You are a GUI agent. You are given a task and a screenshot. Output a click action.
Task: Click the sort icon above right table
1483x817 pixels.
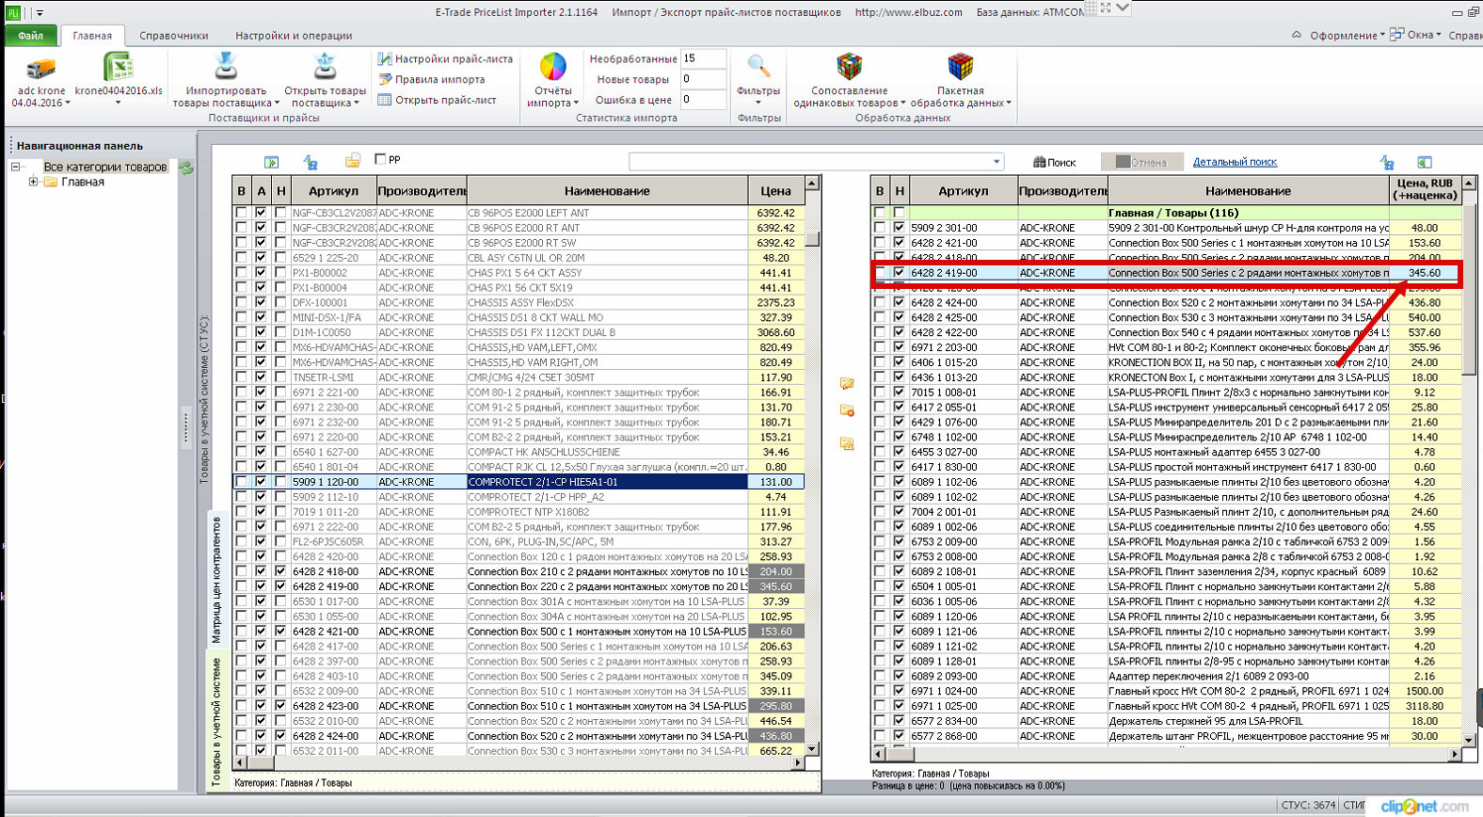pyautogui.click(x=1387, y=162)
